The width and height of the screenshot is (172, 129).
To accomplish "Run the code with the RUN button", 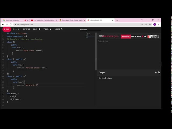I will point(7,29).
